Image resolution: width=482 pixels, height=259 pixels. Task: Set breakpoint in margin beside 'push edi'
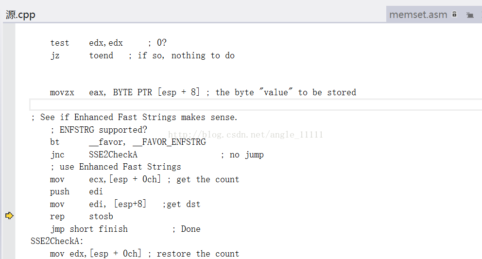point(9,191)
